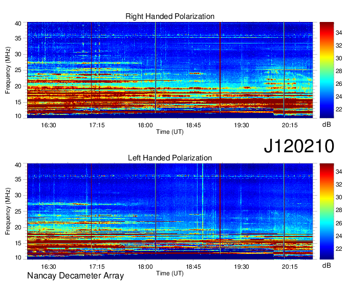Select the 26 dB value on Left Handed colorbar
Viewport: 348px width, 282px height.
click(339, 223)
